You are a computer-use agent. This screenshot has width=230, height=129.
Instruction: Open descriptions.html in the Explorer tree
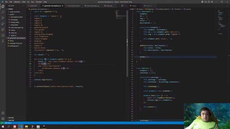click(16, 17)
